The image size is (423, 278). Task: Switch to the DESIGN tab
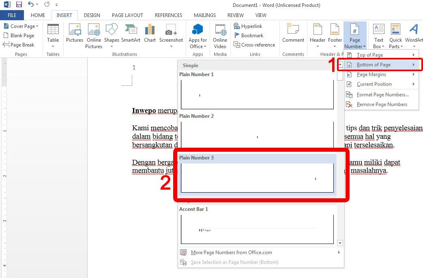pyautogui.click(x=92, y=15)
